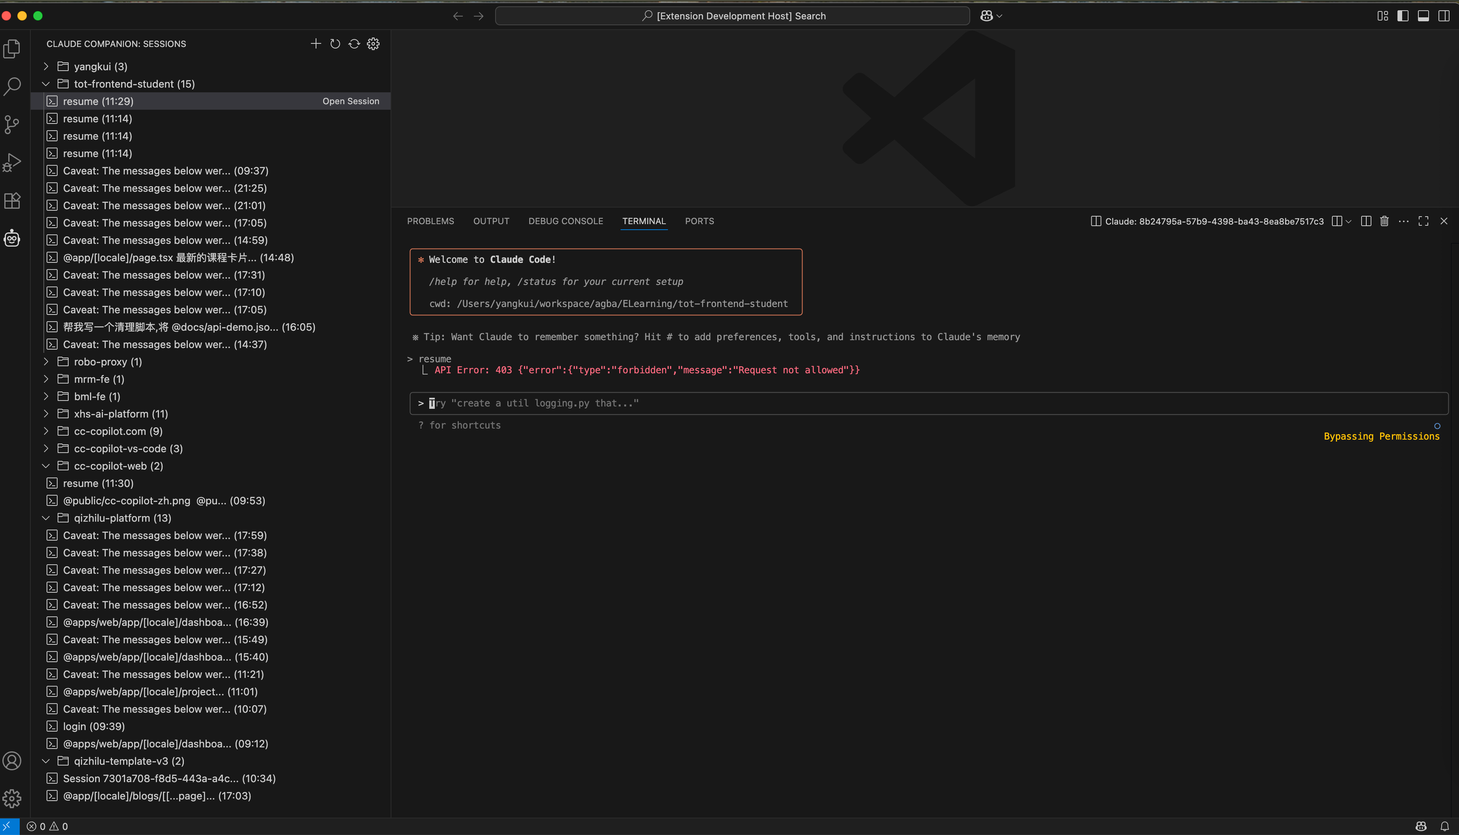Click Copilot status icon in status bar
Viewport: 1459px width, 835px height.
pos(1421,826)
